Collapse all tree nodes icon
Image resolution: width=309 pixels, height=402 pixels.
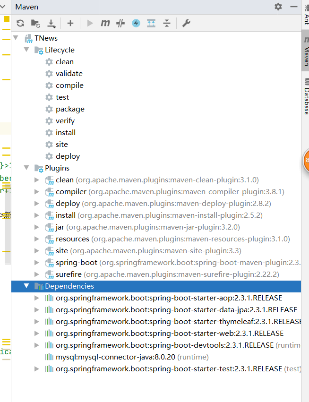tap(167, 23)
